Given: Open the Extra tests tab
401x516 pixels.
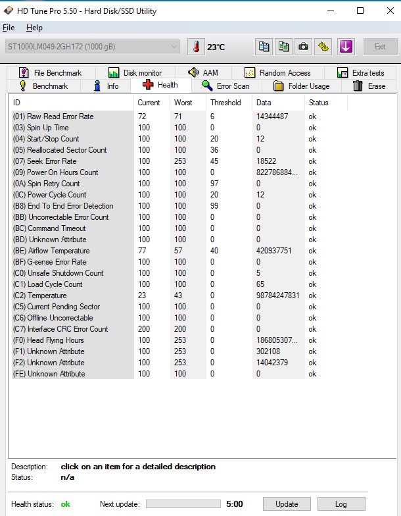Looking at the screenshot, I should click(360, 72).
